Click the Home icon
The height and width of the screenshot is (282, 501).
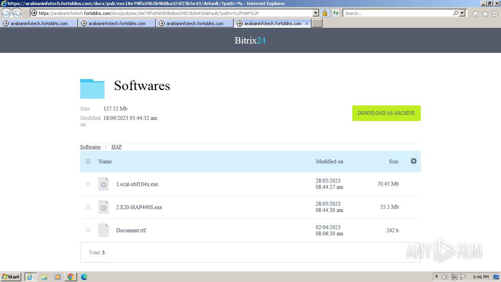[475, 14]
